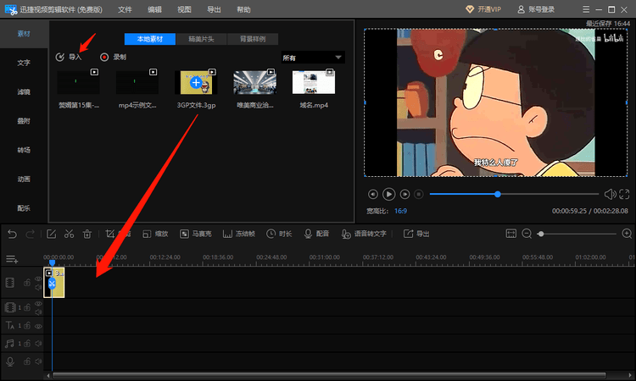The image size is (636, 381).
Task: Click the undo arrow in timeline toolbar
Action: [x=12, y=234]
